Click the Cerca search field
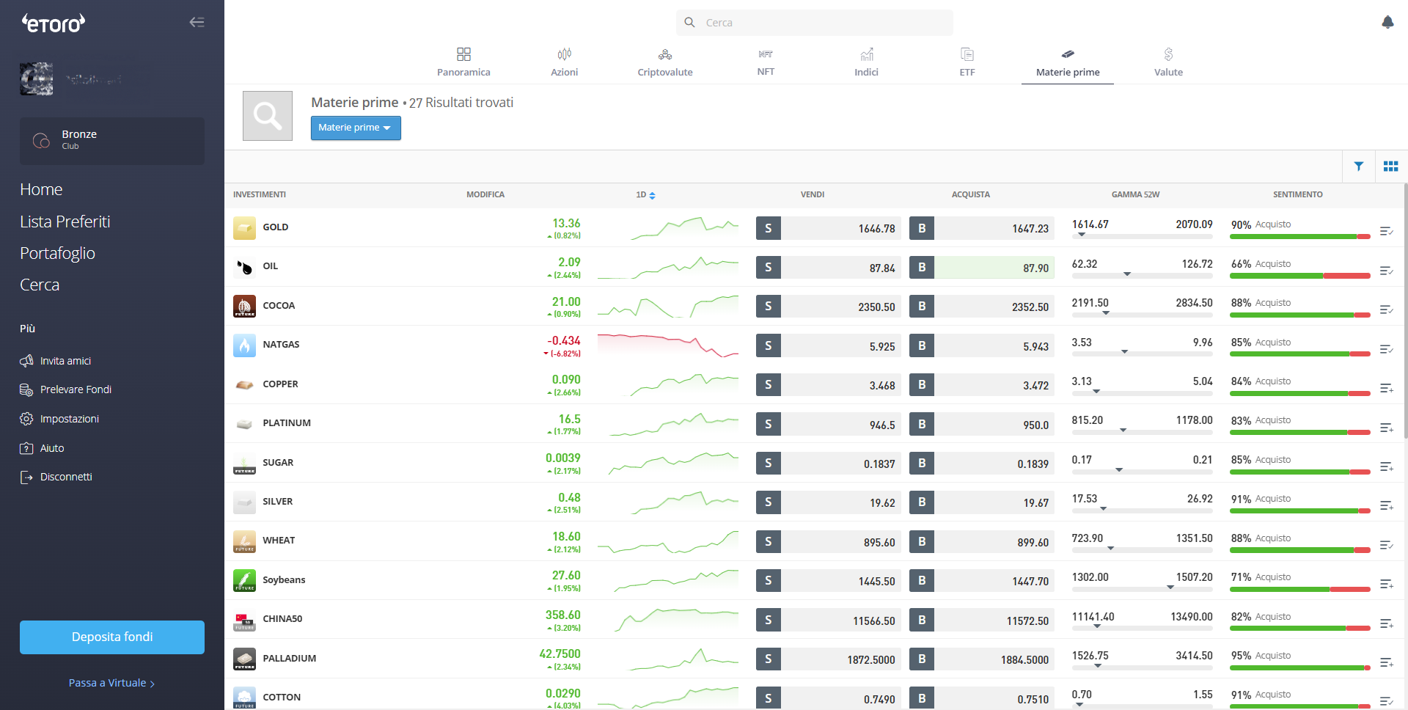Screen dimensions: 1408x710 pyautogui.click(x=814, y=23)
